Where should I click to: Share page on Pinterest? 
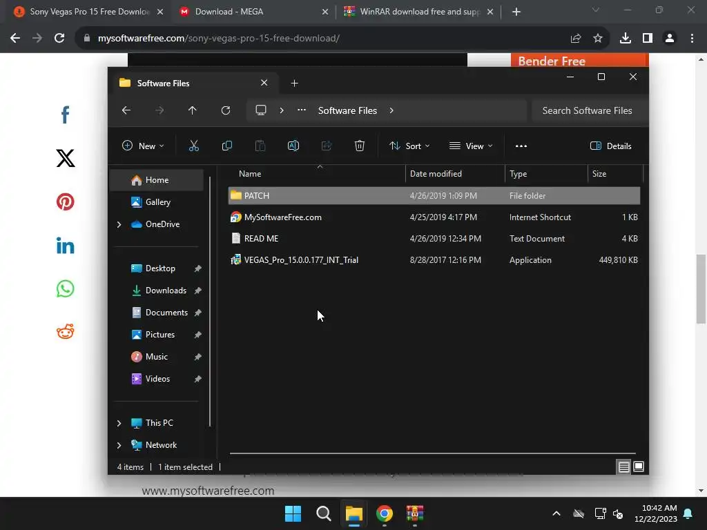66,202
